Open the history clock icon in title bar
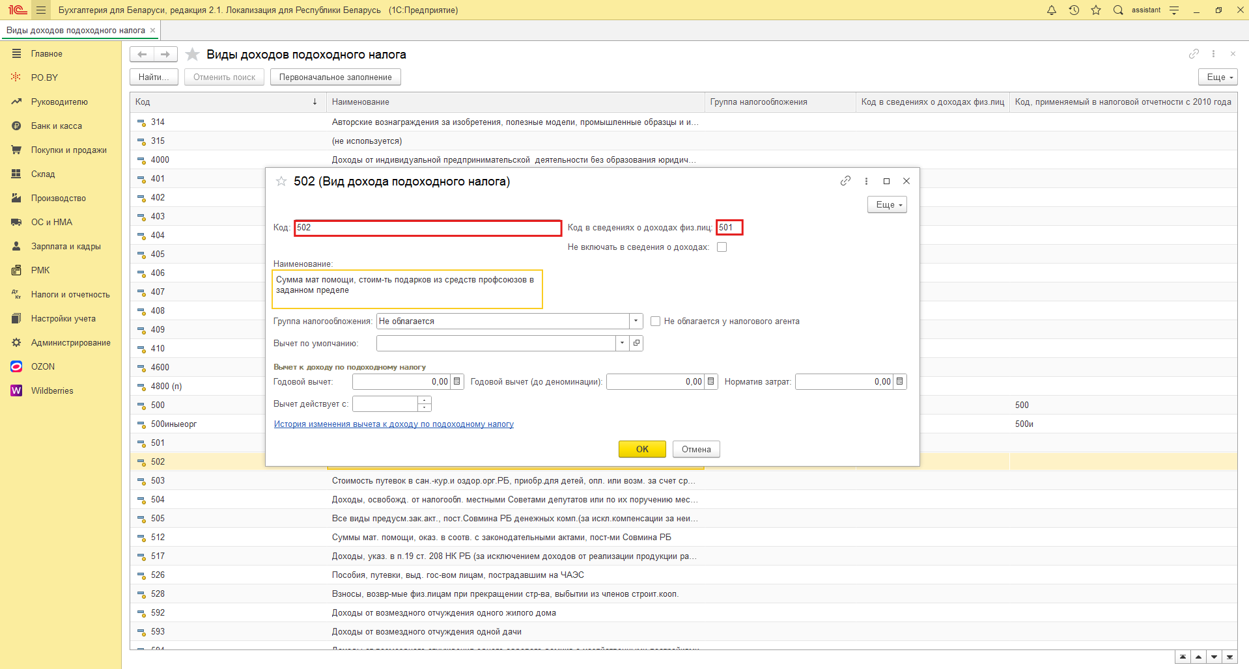Image resolution: width=1249 pixels, height=669 pixels. click(x=1074, y=10)
